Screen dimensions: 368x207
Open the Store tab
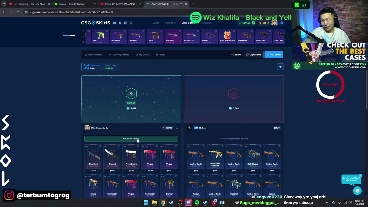pyautogui.click(x=161, y=55)
